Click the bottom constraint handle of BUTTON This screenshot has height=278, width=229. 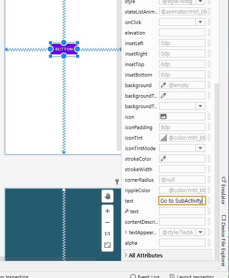pos(64,56)
